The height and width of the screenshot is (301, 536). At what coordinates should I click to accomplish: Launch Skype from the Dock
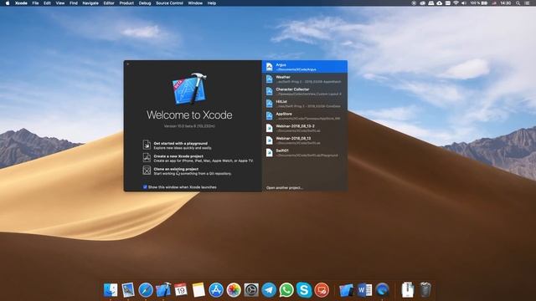coord(304,290)
